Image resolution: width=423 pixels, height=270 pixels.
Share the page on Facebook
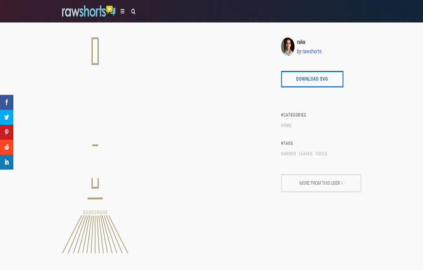[x=6, y=102]
